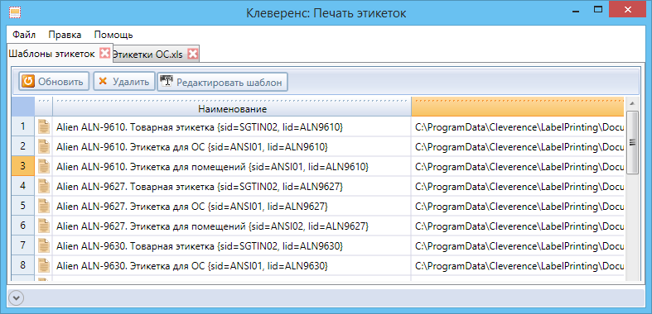The height and width of the screenshot is (314, 652).
Task: Select row header number 2
Action: pyautogui.click(x=23, y=146)
